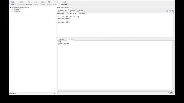Image resolution: width=184 pixels, height=103 pixels.
Task: Click the Tutorials connection server icon
Action: click(13, 7)
